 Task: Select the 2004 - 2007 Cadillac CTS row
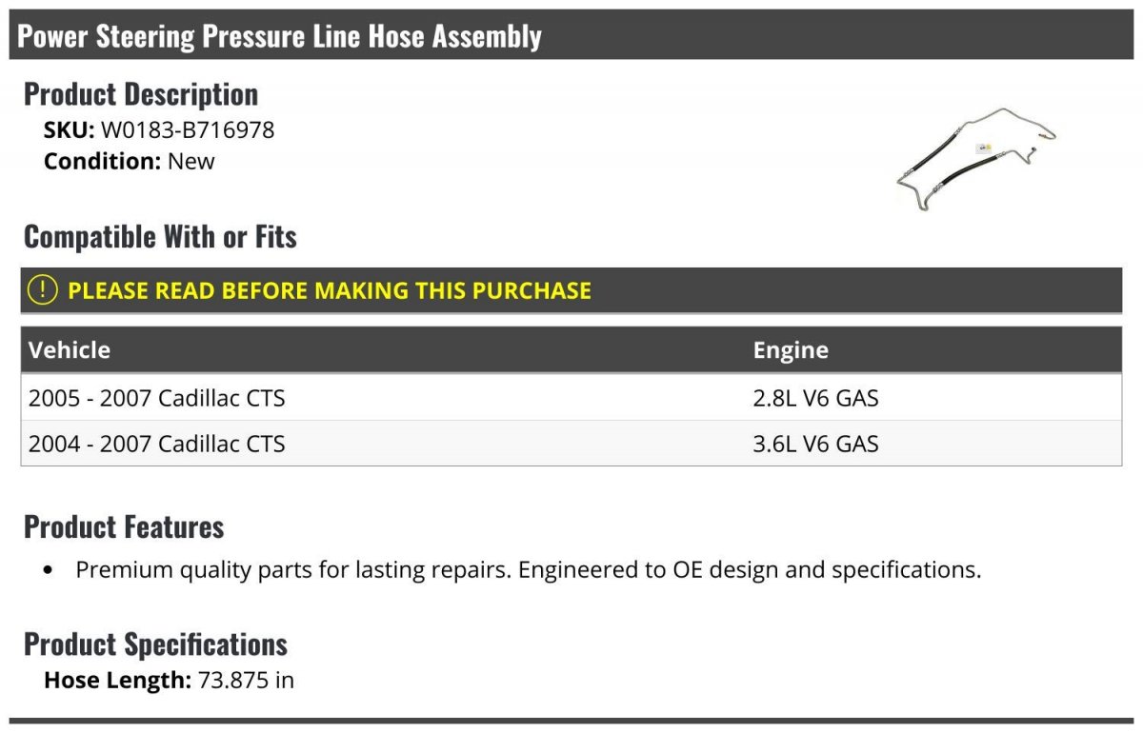pyautogui.click(x=571, y=443)
